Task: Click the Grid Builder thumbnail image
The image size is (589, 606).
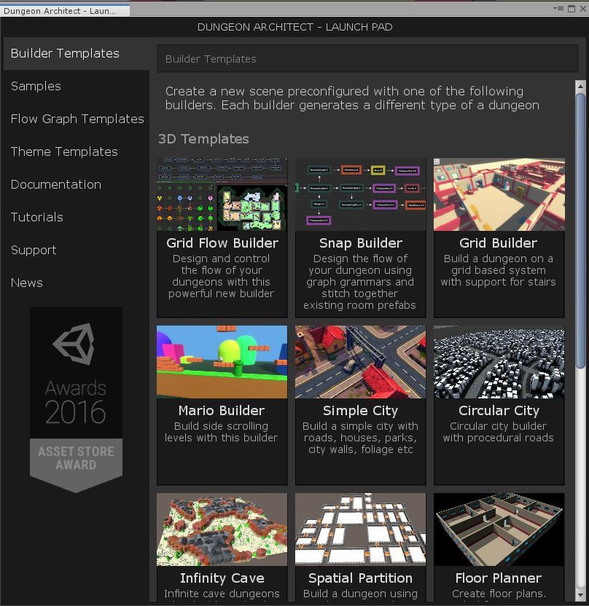Action: point(499,194)
